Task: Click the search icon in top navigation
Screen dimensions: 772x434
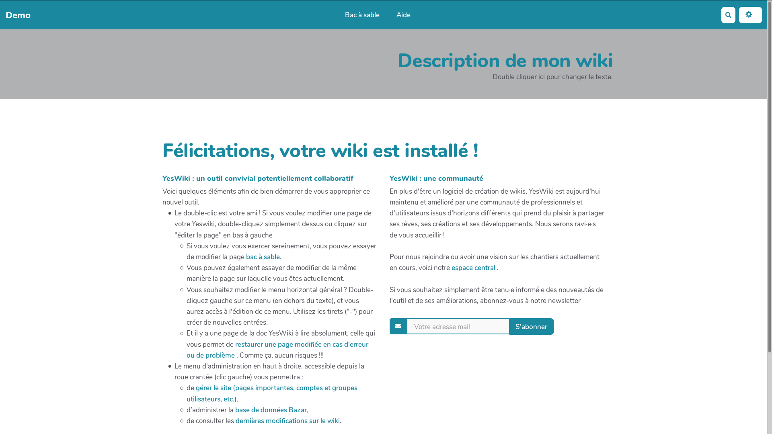Action: (x=728, y=15)
